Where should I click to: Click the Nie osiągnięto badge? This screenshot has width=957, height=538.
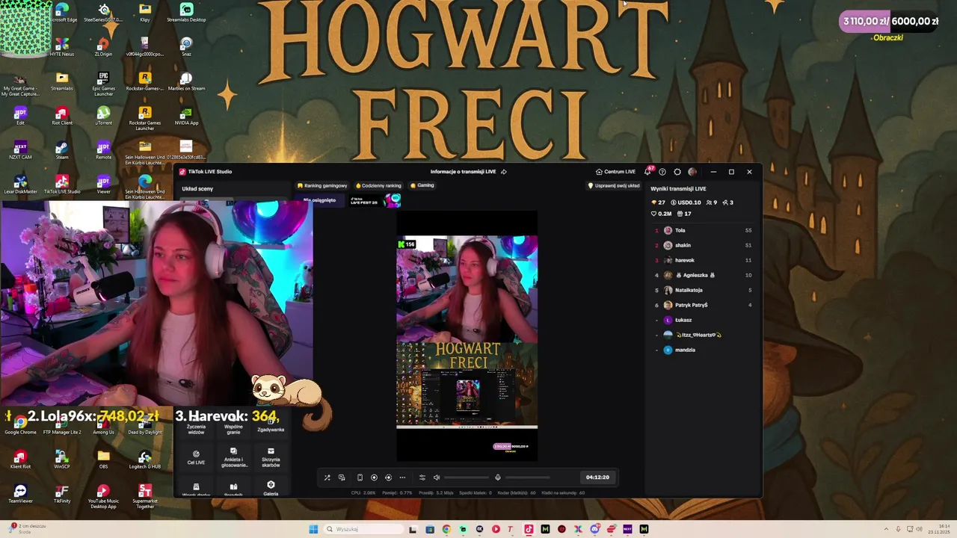(x=320, y=200)
